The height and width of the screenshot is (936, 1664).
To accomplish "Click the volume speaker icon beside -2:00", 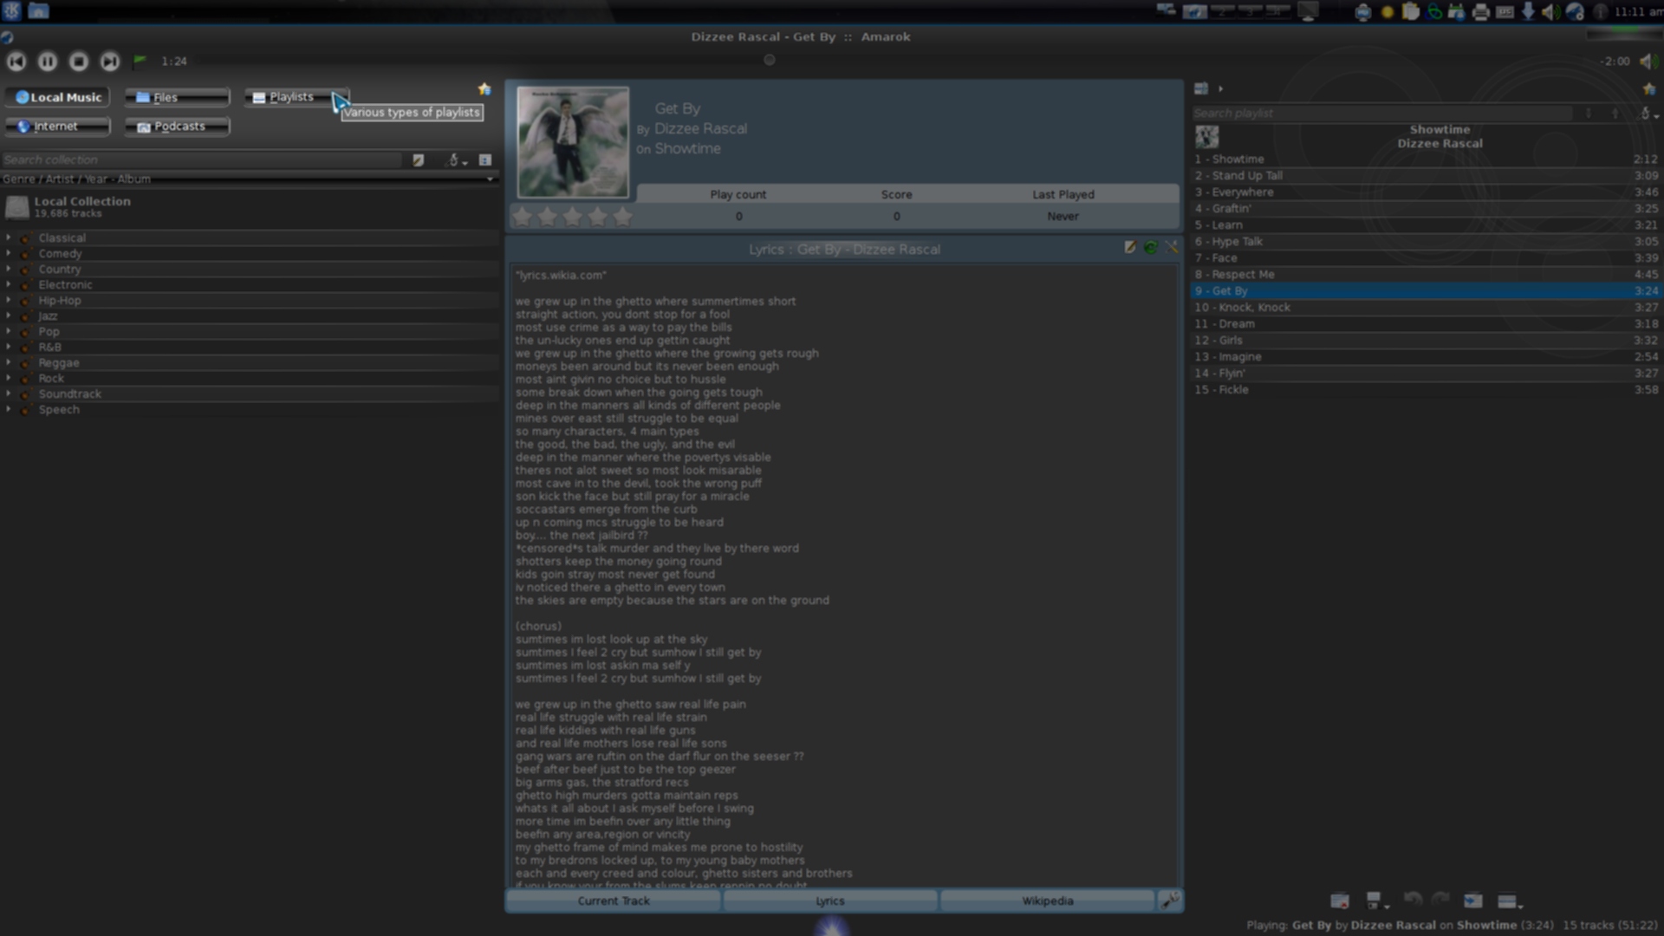I will tap(1648, 62).
